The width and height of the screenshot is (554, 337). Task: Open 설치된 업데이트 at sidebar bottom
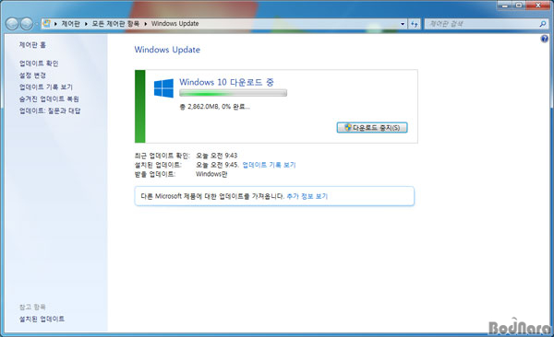42,319
